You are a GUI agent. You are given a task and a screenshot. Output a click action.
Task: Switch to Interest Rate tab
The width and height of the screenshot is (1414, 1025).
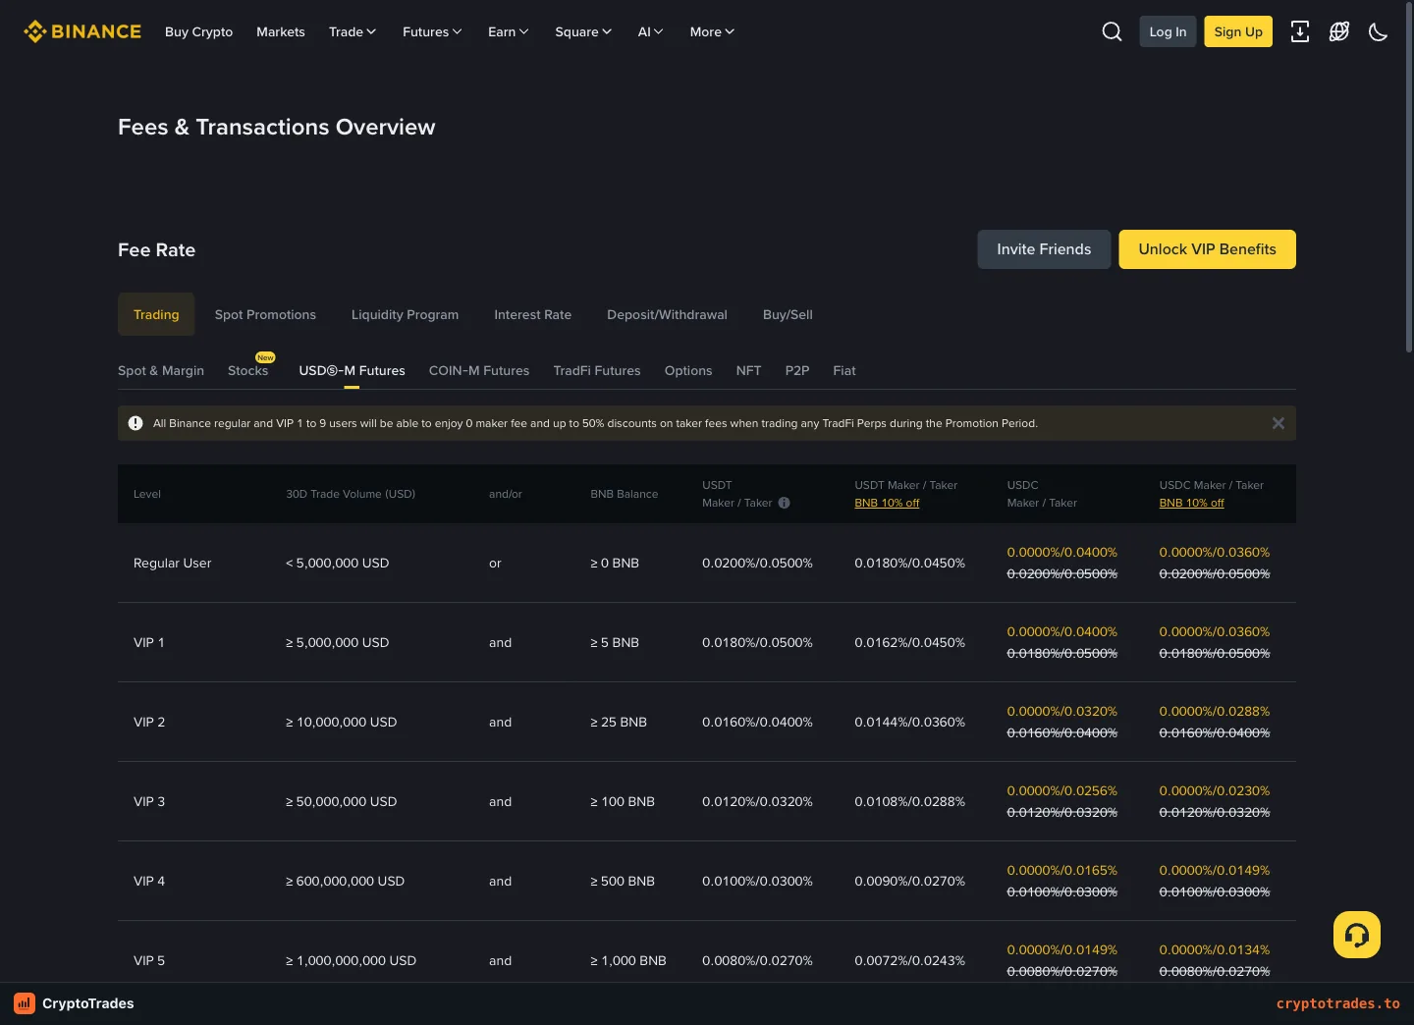(x=532, y=314)
